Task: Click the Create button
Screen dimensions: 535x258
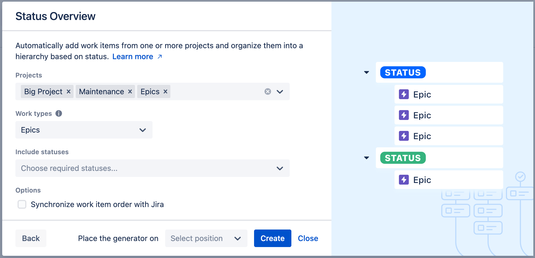Action: [272, 238]
